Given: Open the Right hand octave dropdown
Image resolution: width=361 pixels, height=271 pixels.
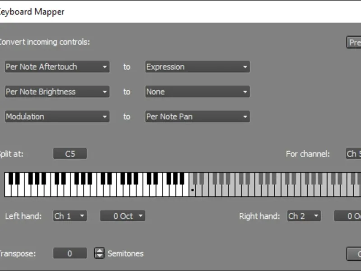Looking at the screenshot, I should [348, 216].
